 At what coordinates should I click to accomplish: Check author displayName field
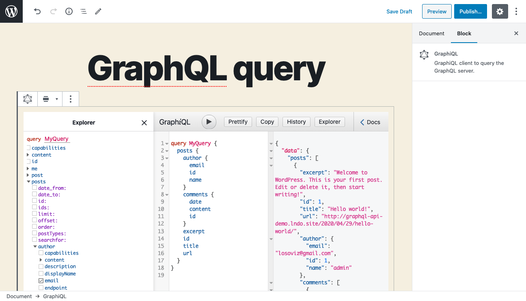(41, 274)
